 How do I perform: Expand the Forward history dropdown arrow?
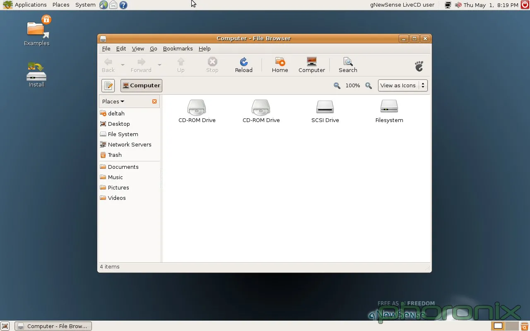[x=159, y=65]
